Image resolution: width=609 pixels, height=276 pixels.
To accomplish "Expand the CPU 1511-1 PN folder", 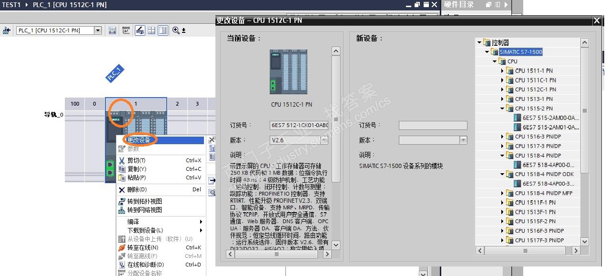I will click(502, 71).
